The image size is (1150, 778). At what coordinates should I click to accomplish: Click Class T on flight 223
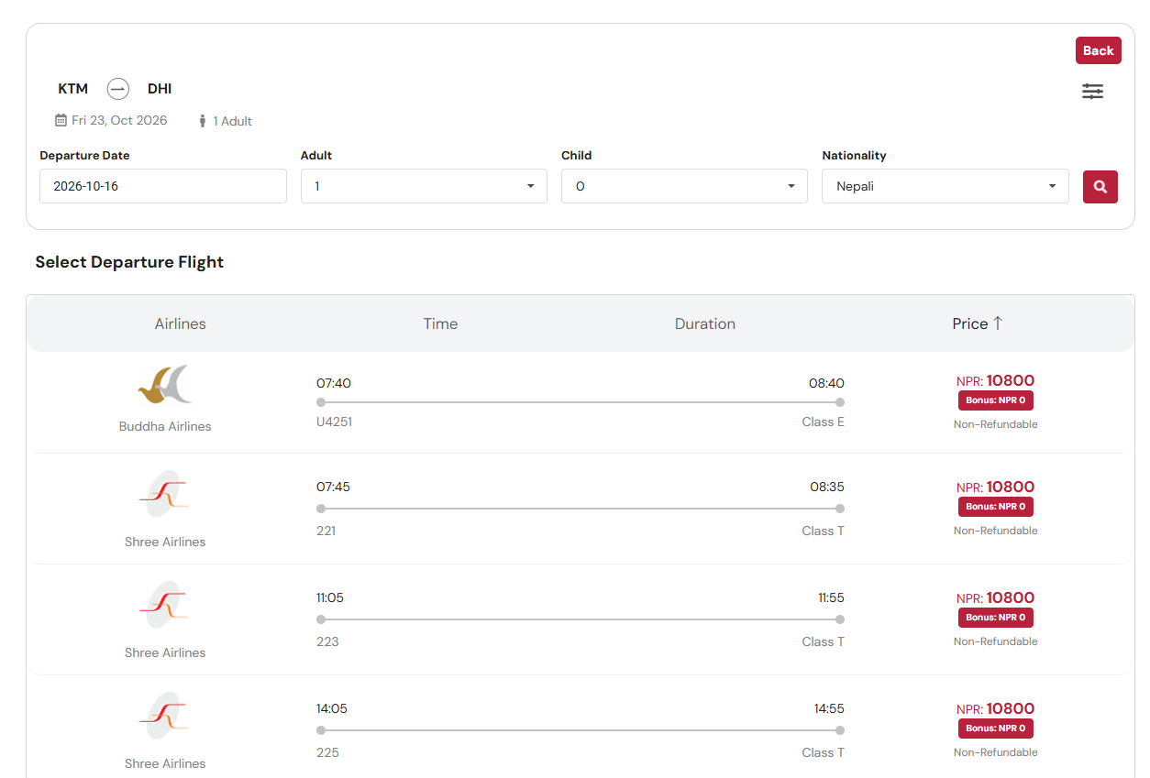tap(824, 641)
